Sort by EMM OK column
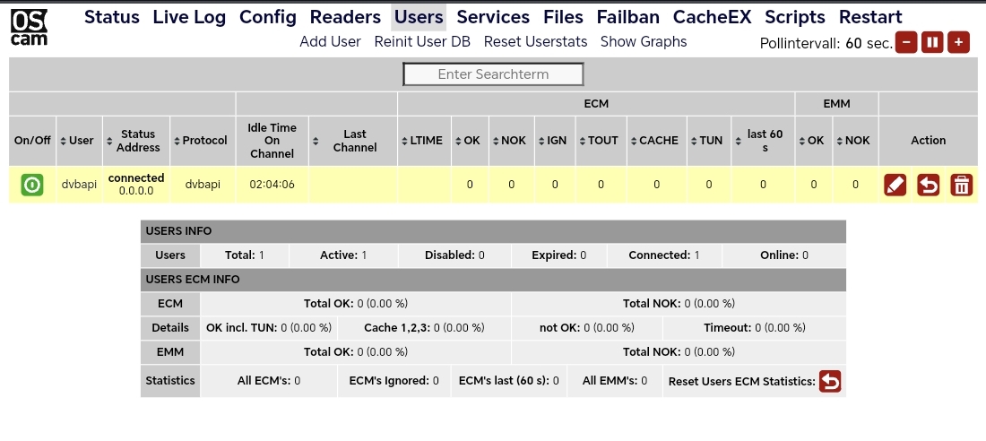The width and height of the screenshot is (986, 441). [x=814, y=141]
